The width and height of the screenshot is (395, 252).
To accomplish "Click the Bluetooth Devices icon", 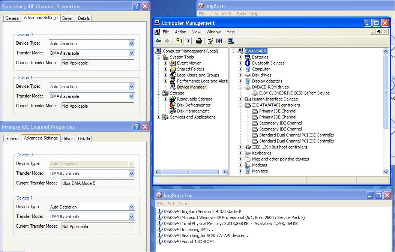I will tap(248, 63).
